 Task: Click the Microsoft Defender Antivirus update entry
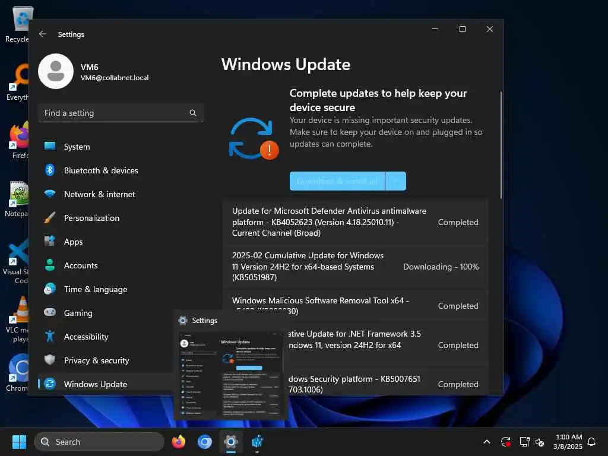(x=355, y=222)
